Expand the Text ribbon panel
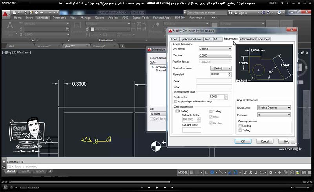The image size is (314, 192). (x=34, y=40)
